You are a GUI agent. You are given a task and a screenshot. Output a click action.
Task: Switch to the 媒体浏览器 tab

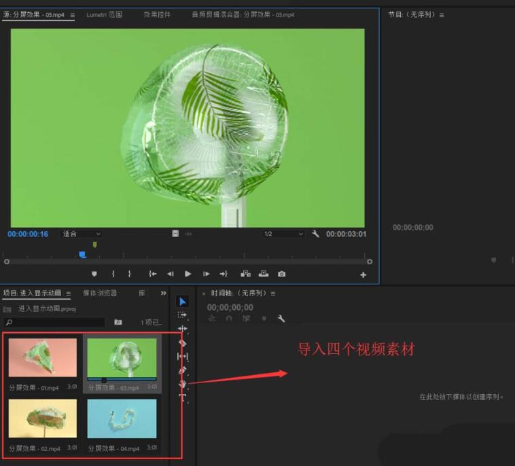click(x=100, y=293)
